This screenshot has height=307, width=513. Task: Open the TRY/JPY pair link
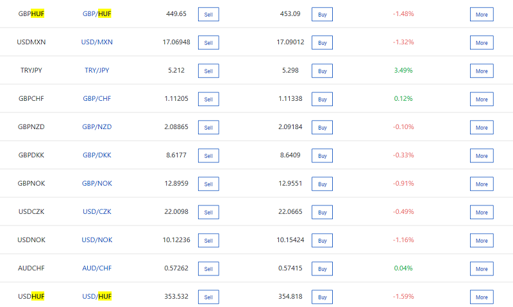click(x=97, y=71)
